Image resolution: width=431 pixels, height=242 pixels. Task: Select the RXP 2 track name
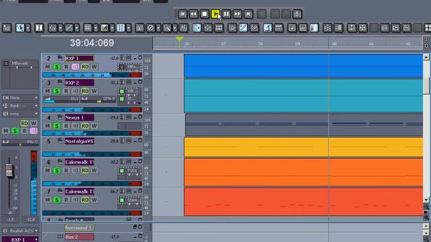79,83
